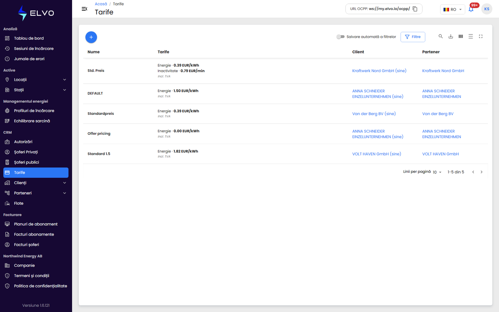Expand the Clienți menu

[36, 183]
